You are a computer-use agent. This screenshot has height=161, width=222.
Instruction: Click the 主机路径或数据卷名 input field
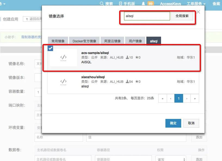pyautogui.click(x=63, y=159)
